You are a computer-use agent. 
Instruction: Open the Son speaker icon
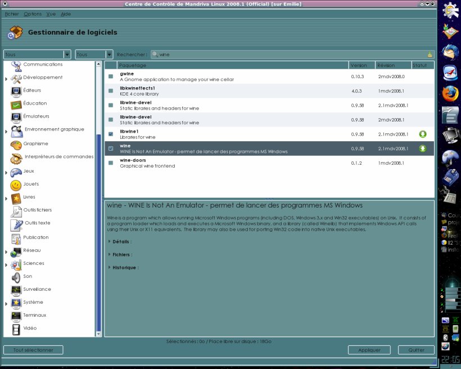coord(16,277)
